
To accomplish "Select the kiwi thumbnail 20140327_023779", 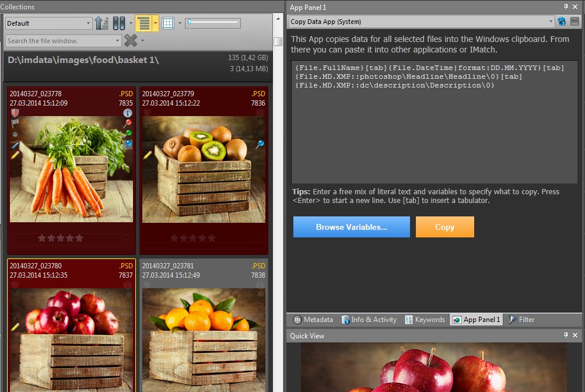I will pos(204,169).
